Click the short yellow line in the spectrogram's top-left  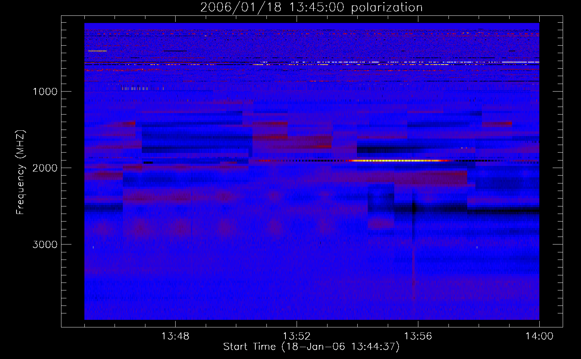point(97,51)
